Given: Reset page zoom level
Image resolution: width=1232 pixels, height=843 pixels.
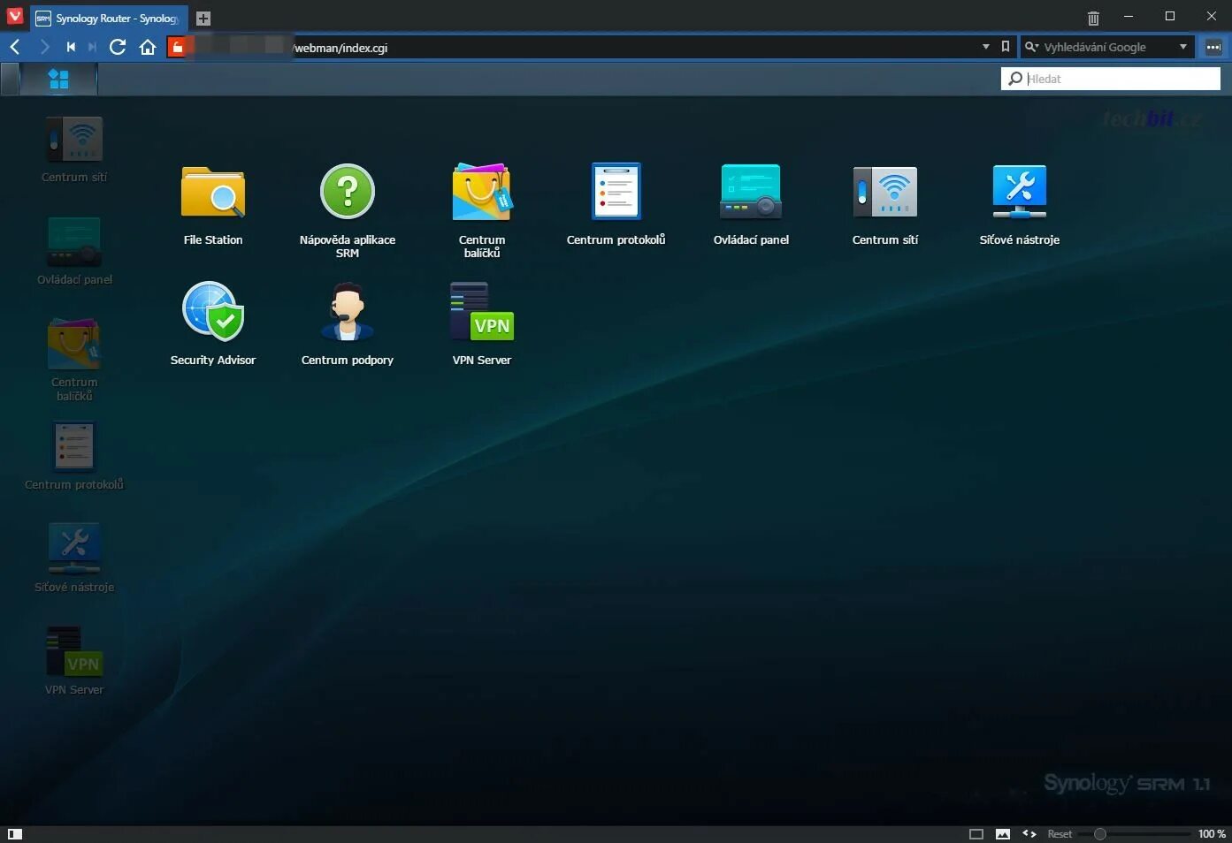Looking at the screenshot, I should tap(1060, 833).
